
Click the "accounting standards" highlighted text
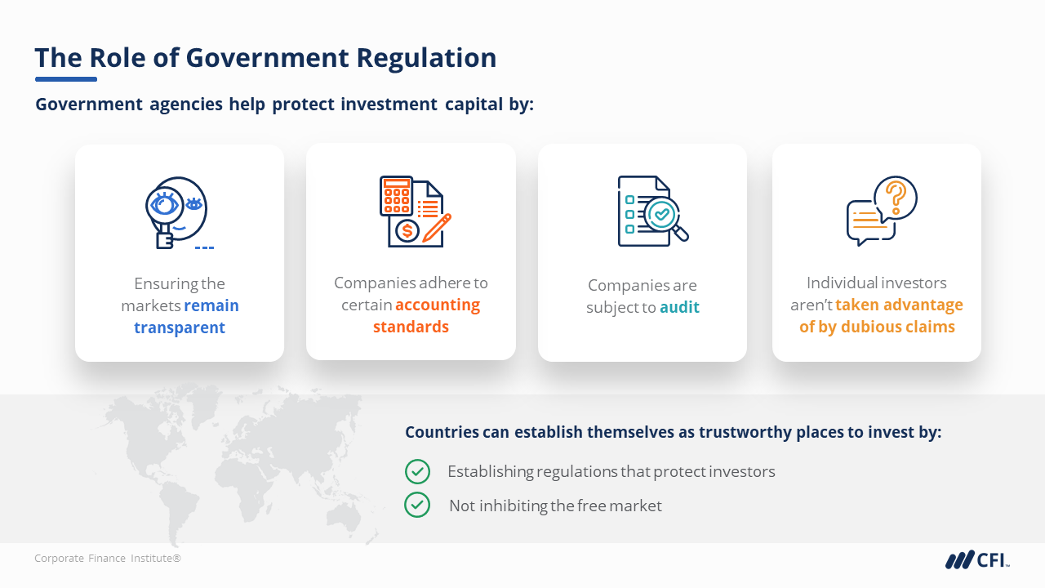[425, 316]
